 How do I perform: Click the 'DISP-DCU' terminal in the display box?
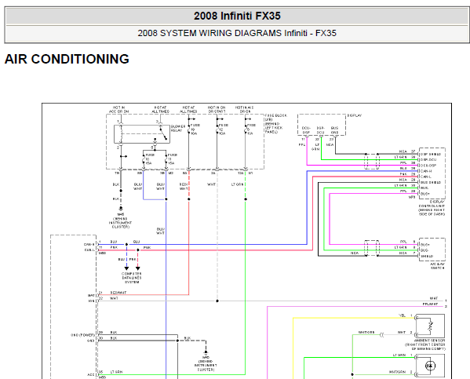click(x=320, y=130)
